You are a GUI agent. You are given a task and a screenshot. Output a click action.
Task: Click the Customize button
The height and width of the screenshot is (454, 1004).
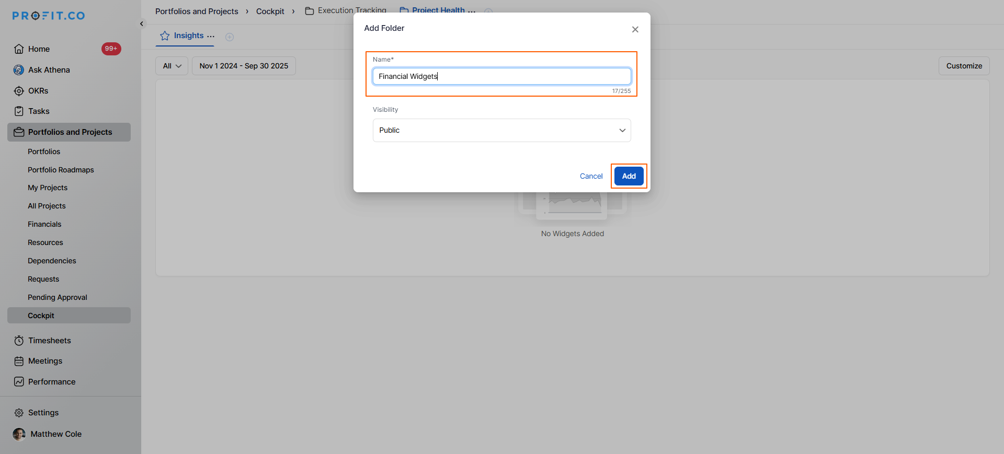[964, 66]
